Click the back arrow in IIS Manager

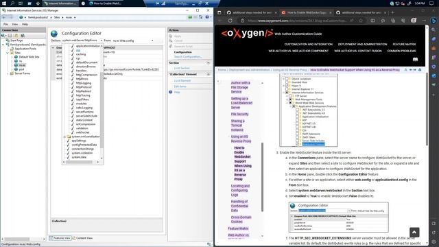point(4,17)
